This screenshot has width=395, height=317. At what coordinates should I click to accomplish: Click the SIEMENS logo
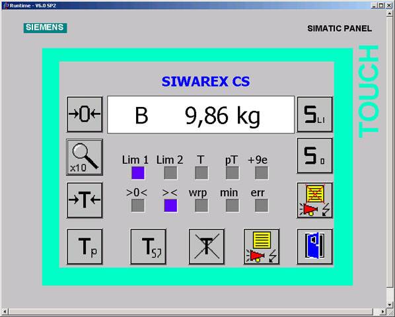[x=45, y=28]
